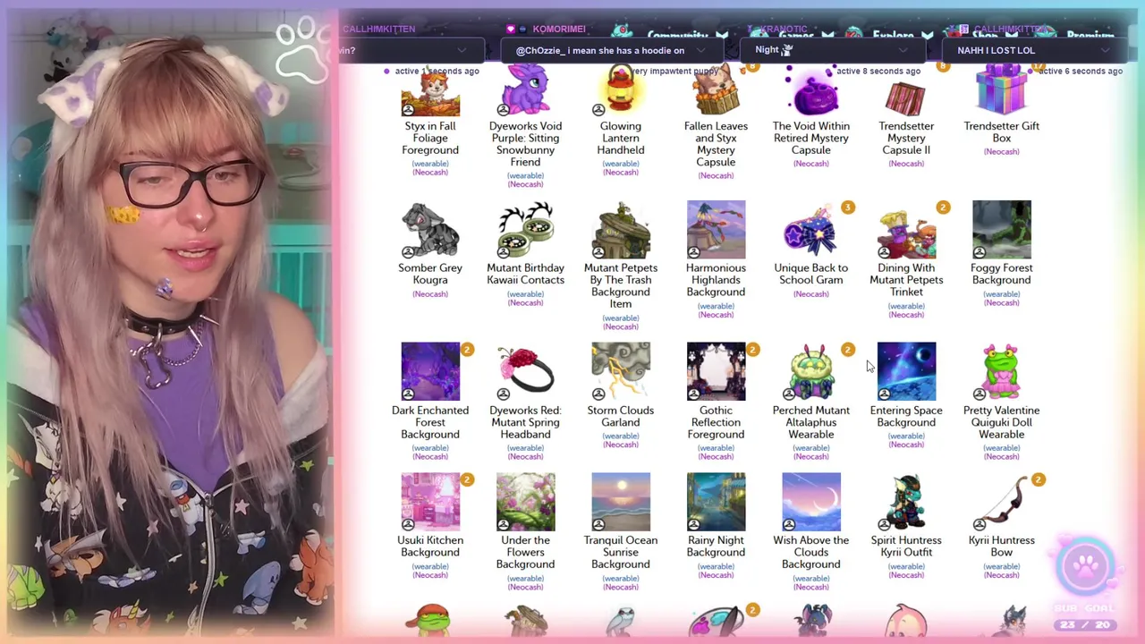Select the Somber Grey Kougra item image
Screen dimensions: 1145x644
click(430, 230)
